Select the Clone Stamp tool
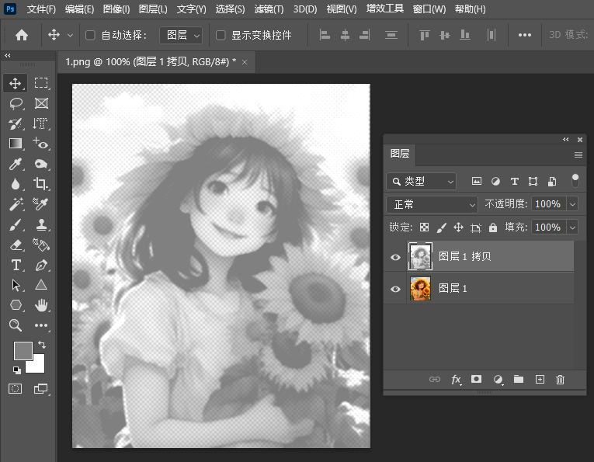Viewport: 594px width, 462px height. (x=41, y=224)
